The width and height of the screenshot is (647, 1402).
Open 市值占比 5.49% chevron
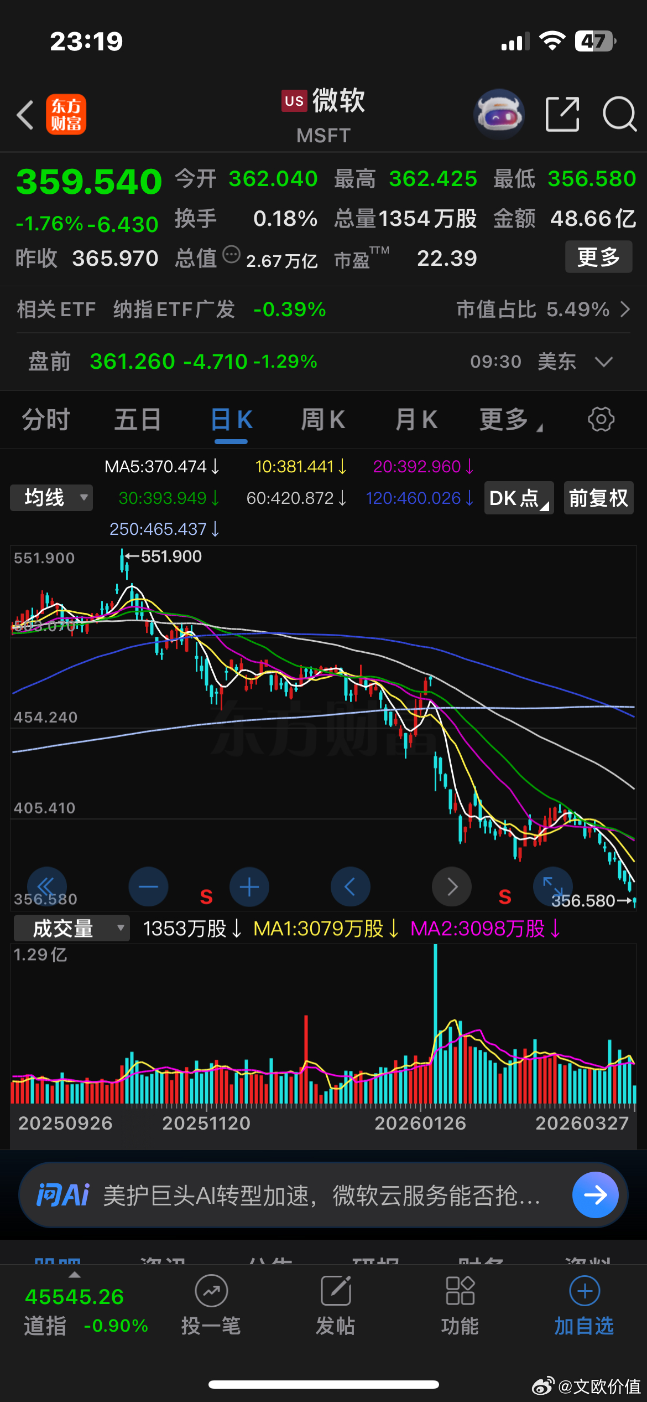pyautogui.click(x=625, y=309)
